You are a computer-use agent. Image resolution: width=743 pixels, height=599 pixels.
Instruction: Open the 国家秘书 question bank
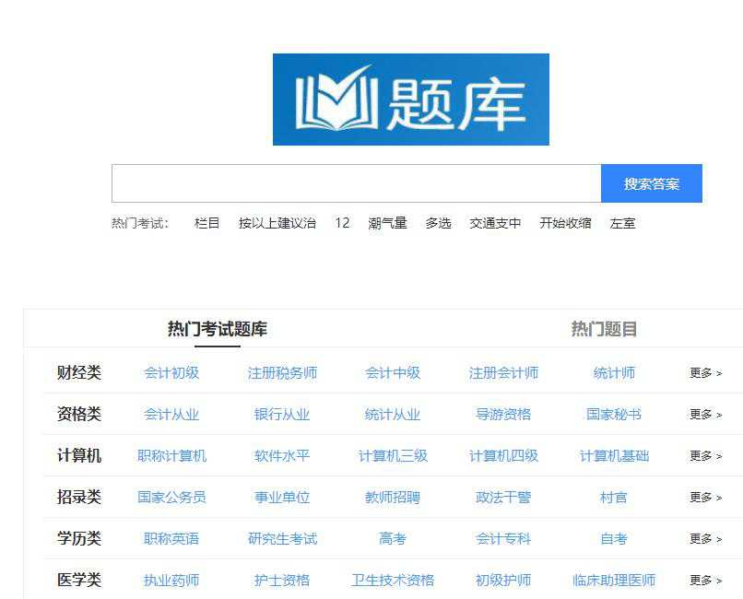614,415
